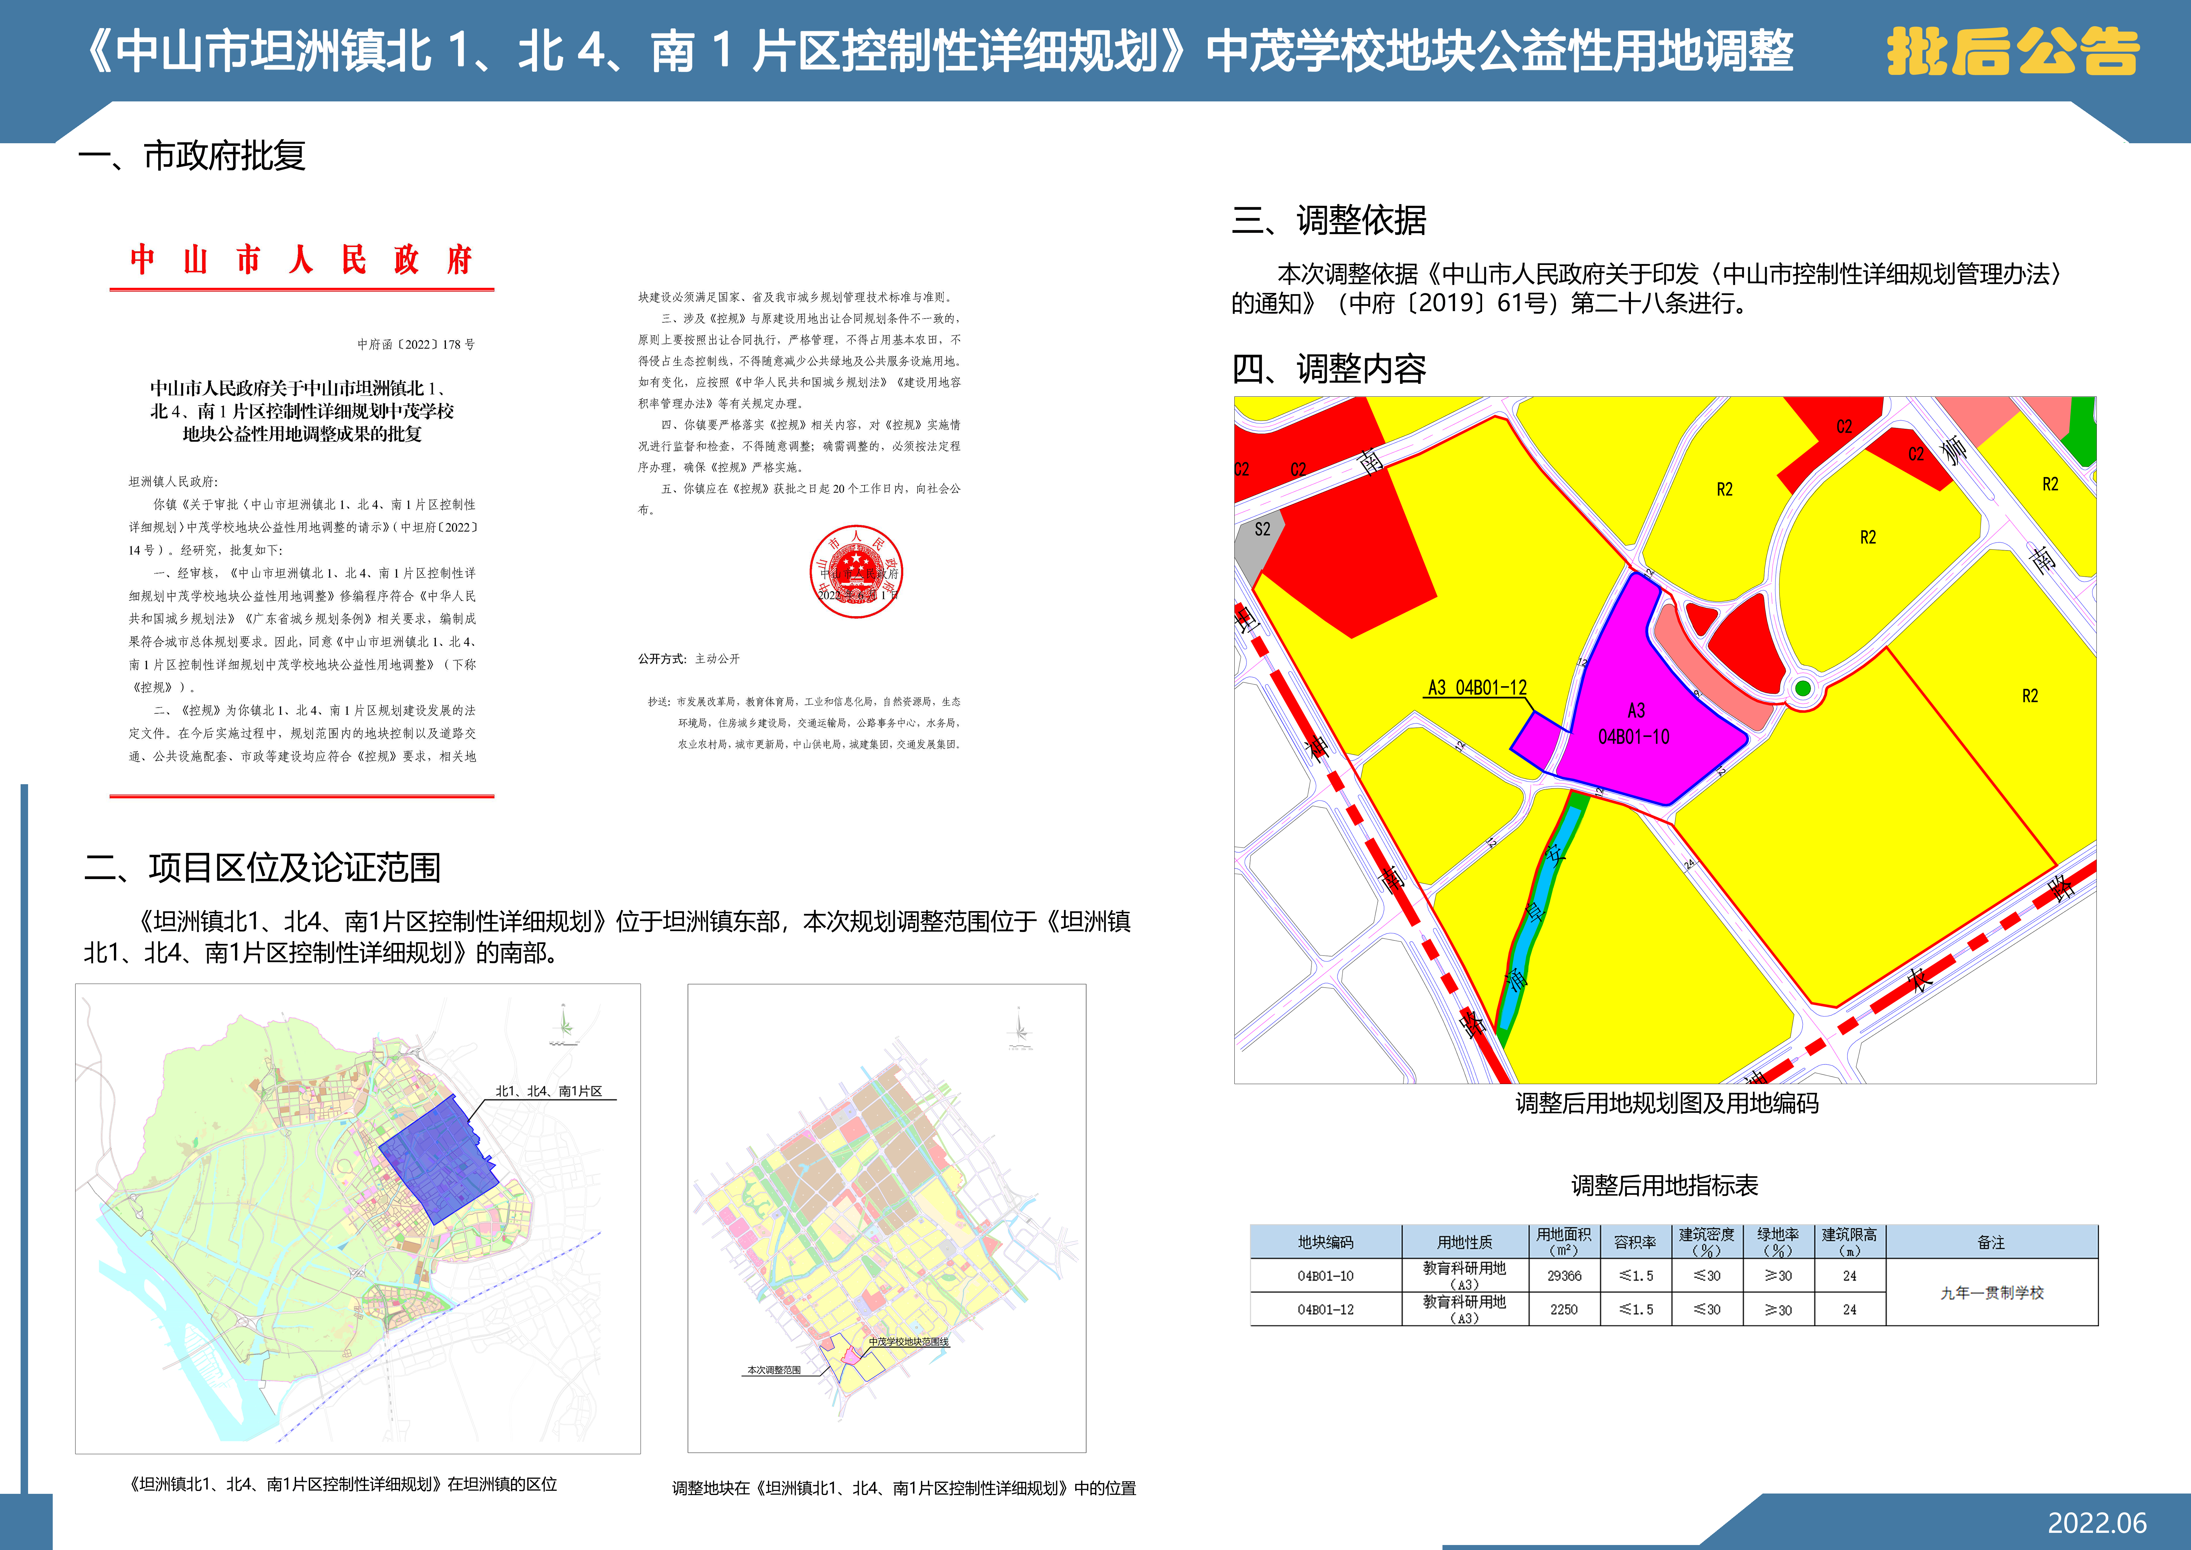Click the A3 04B01-12 parcel label

click(x=1477, y=687)
